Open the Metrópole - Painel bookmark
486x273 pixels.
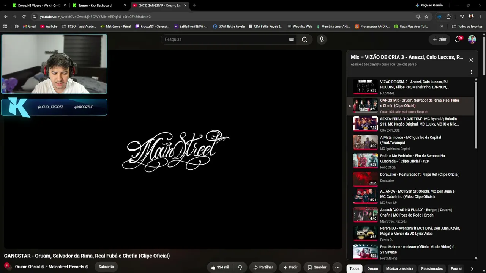(x=116, y=27)
